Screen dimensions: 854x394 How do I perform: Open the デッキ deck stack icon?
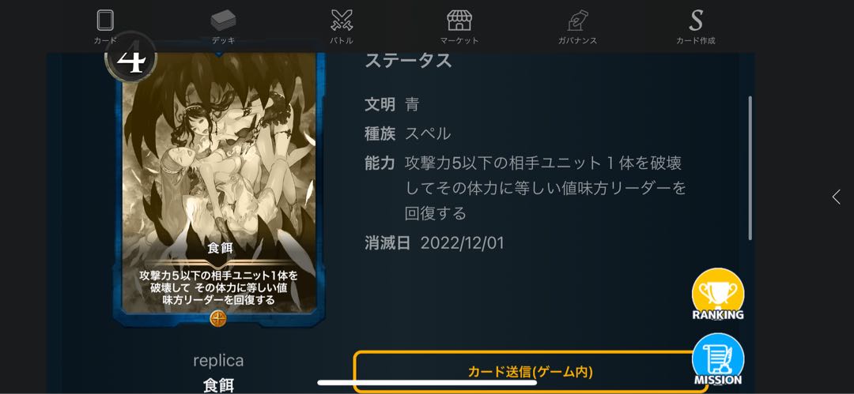coord(223,21)
